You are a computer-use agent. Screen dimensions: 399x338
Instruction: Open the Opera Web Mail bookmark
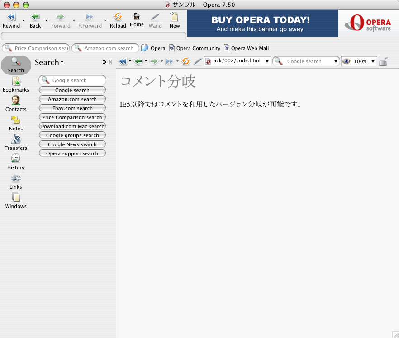[x=246, y=48]
